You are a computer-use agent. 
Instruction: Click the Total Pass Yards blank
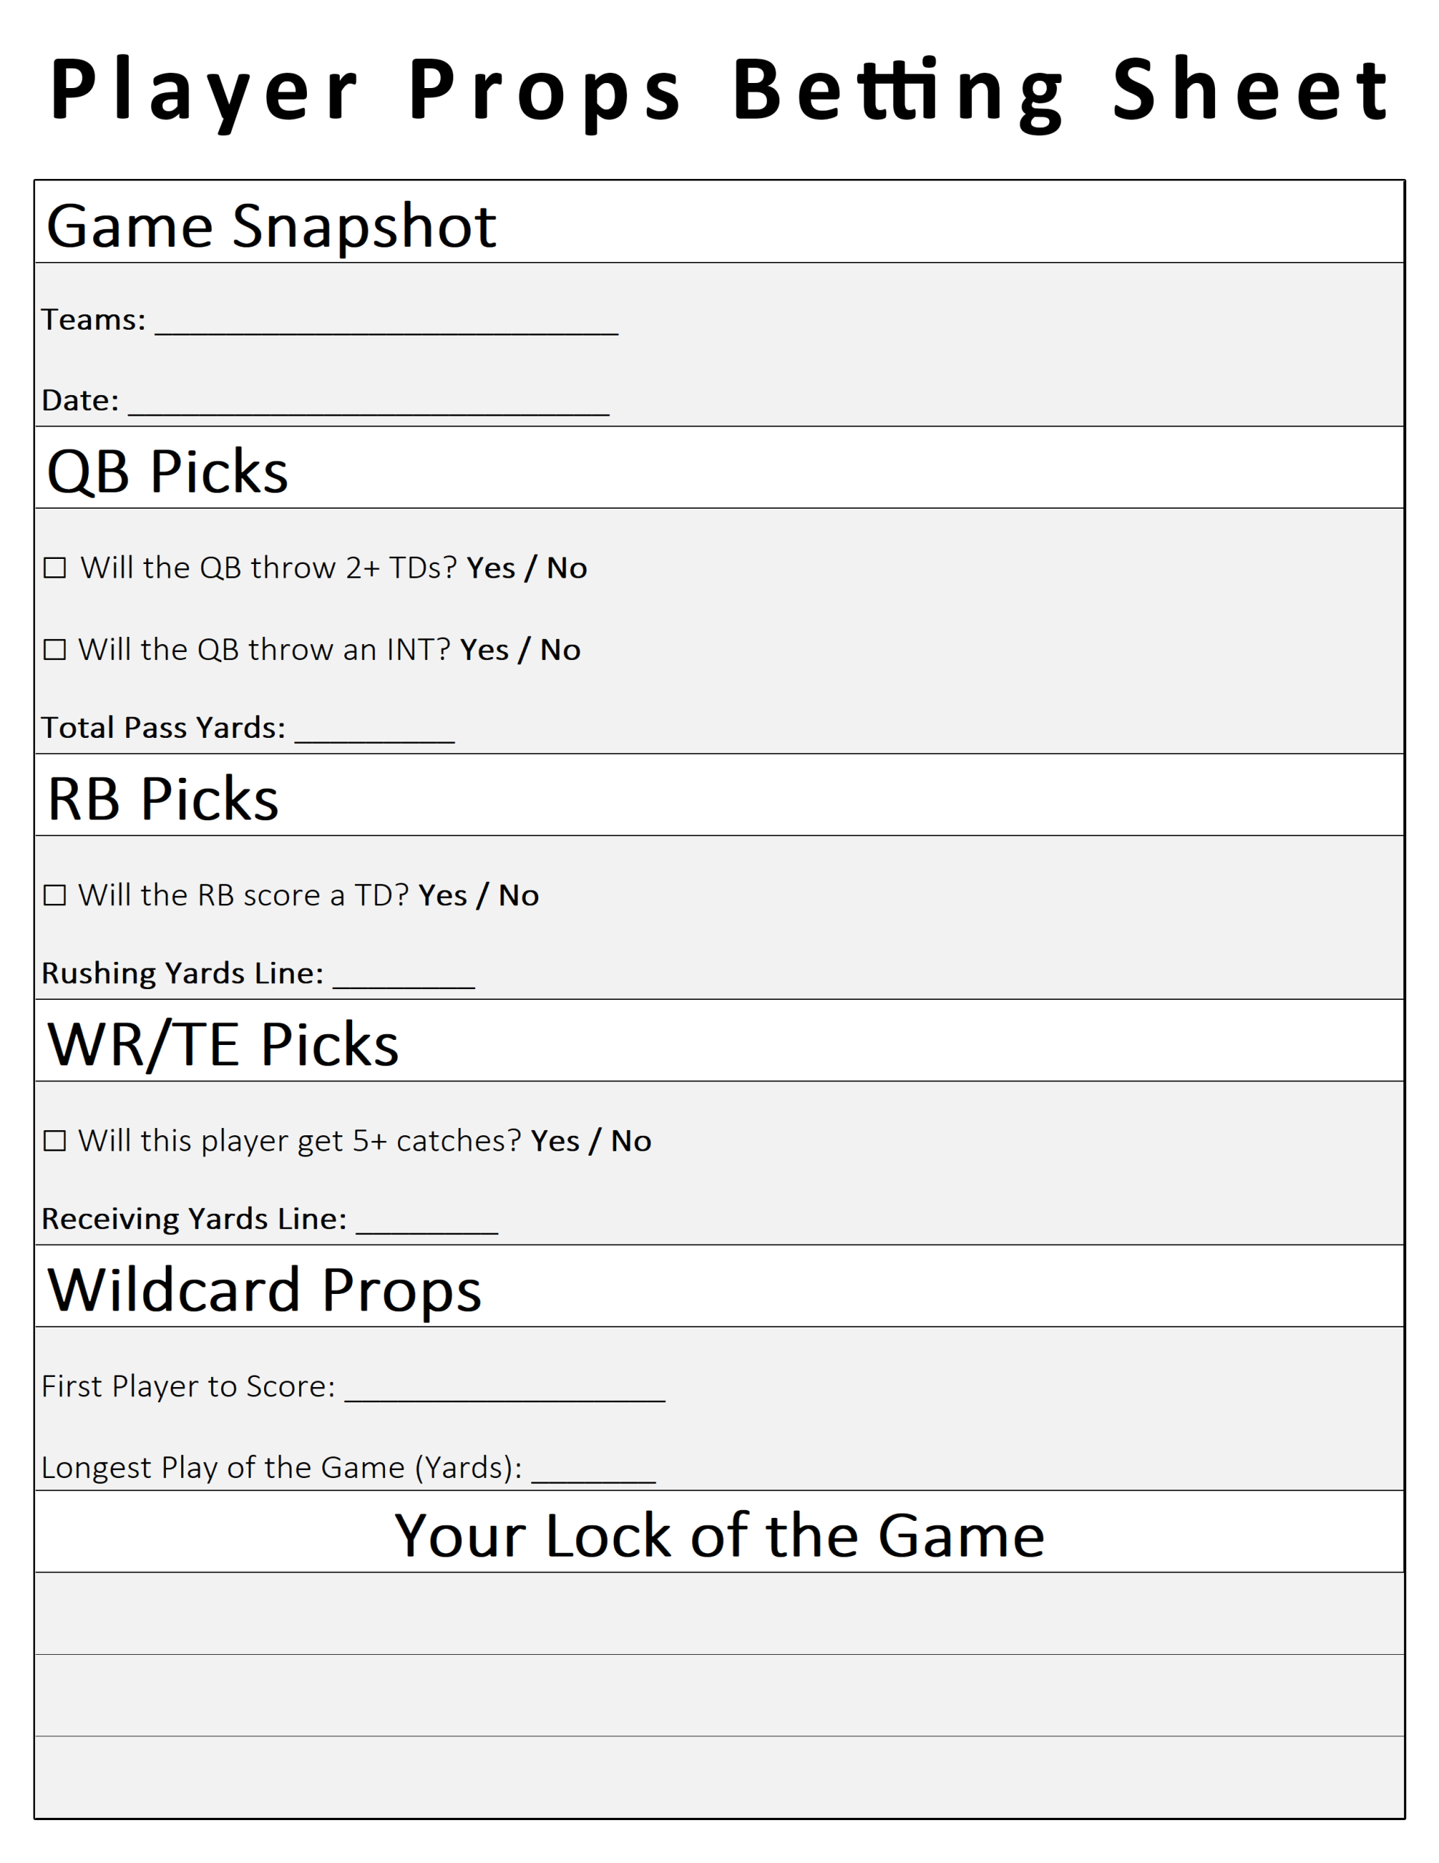(375, 732)
